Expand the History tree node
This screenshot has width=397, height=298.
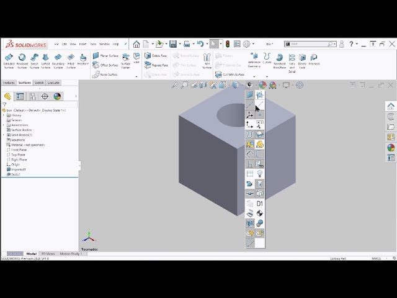tap(4, 115)
